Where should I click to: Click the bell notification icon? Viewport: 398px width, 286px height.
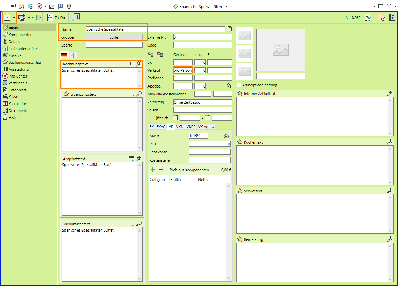(x=69, y=6)
